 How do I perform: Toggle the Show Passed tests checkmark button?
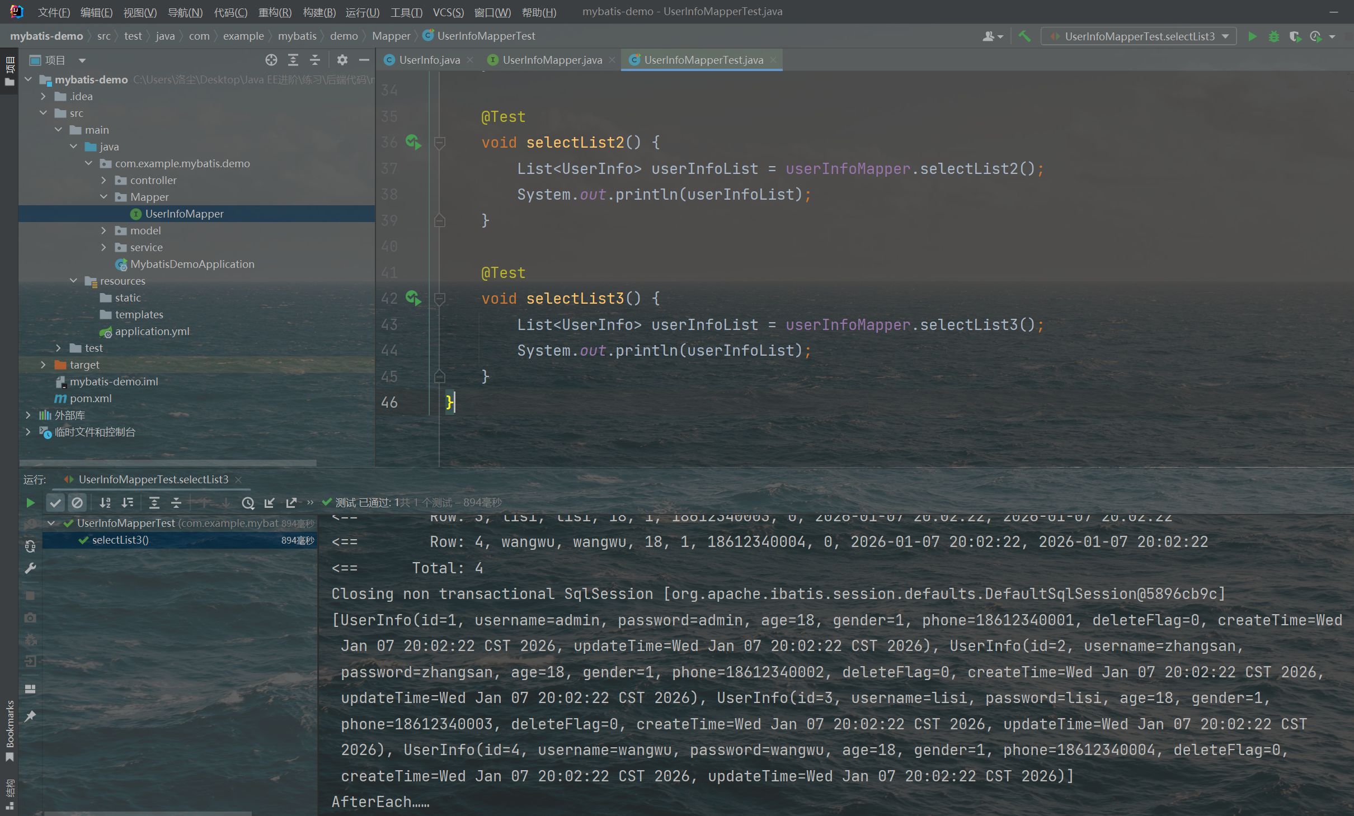point(55,503)
